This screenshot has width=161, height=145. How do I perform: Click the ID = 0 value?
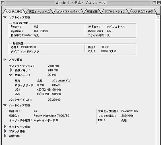[x=105, y=47]
